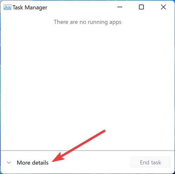Click the word 'Manager' in the window title

pos(36,8)
